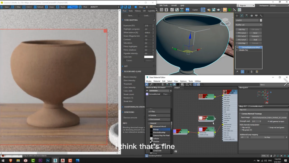Viewport: 289px width, 163px height.
Task: Enable Flip red (X) checkbox
Action: (x=241, y=128)
